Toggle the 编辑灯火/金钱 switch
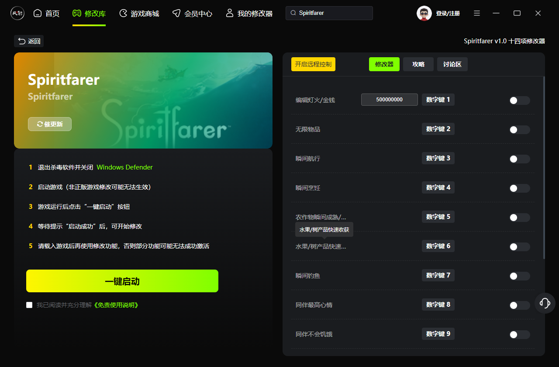The height and width of the screenshot is (367, 559). coord(519,100)
